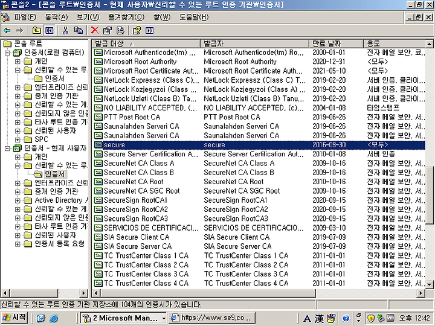435x326 pixels.
Task: Open the 도움말(H) menu
Action: [x=194, y=17]
